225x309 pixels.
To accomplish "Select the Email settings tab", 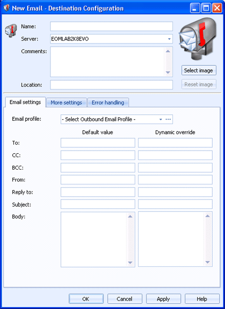I will pos(25,102).
